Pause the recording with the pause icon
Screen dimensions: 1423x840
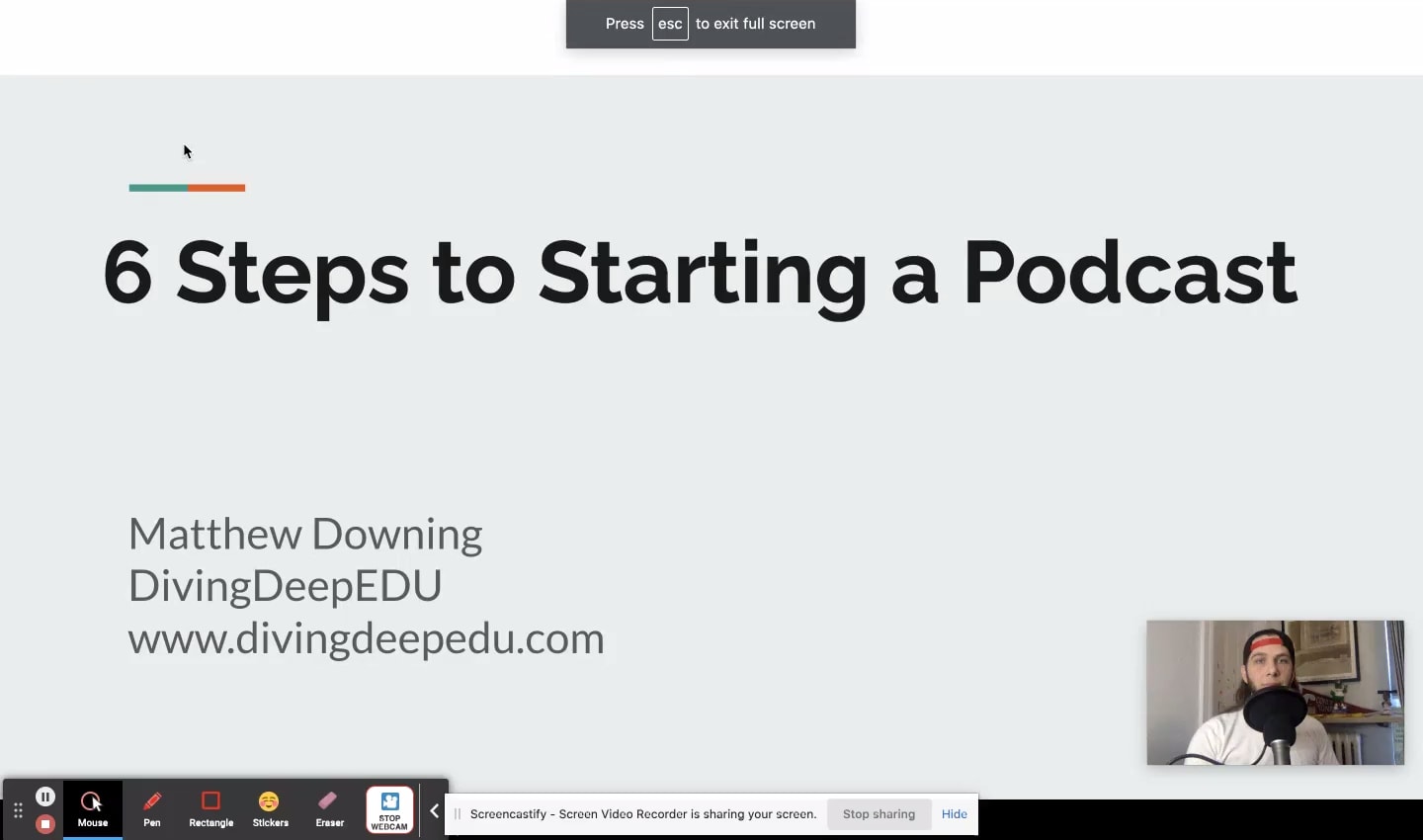44,796
